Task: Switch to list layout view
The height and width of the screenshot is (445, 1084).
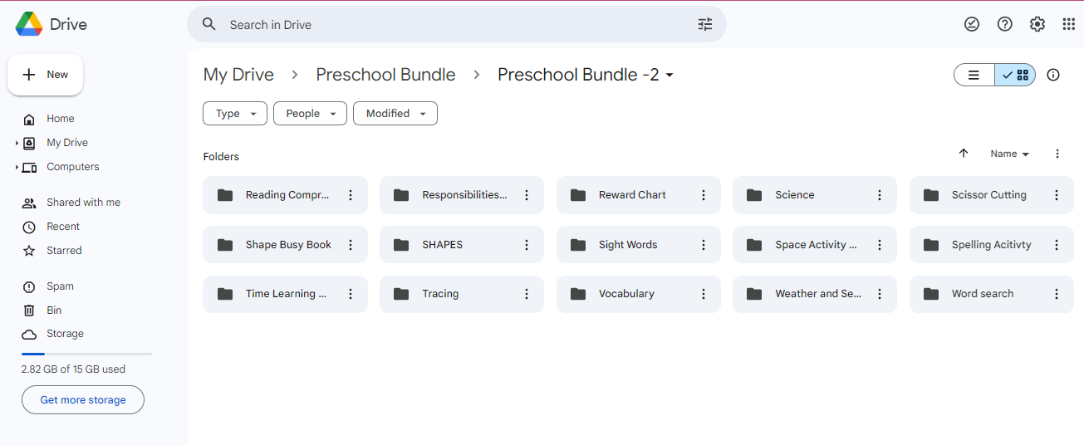Action: point(974,75)
